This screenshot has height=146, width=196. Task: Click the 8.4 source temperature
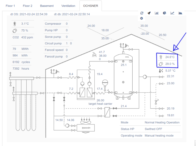tap(71, 74)
